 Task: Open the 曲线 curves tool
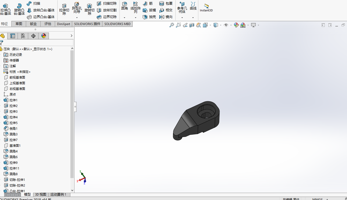pos(193,6)
